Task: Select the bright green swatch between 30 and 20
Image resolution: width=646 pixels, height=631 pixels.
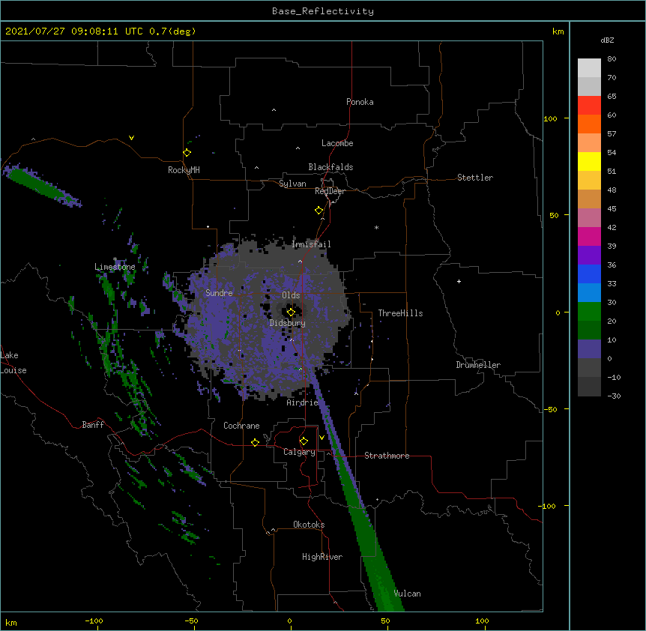Action: (589, 312)
